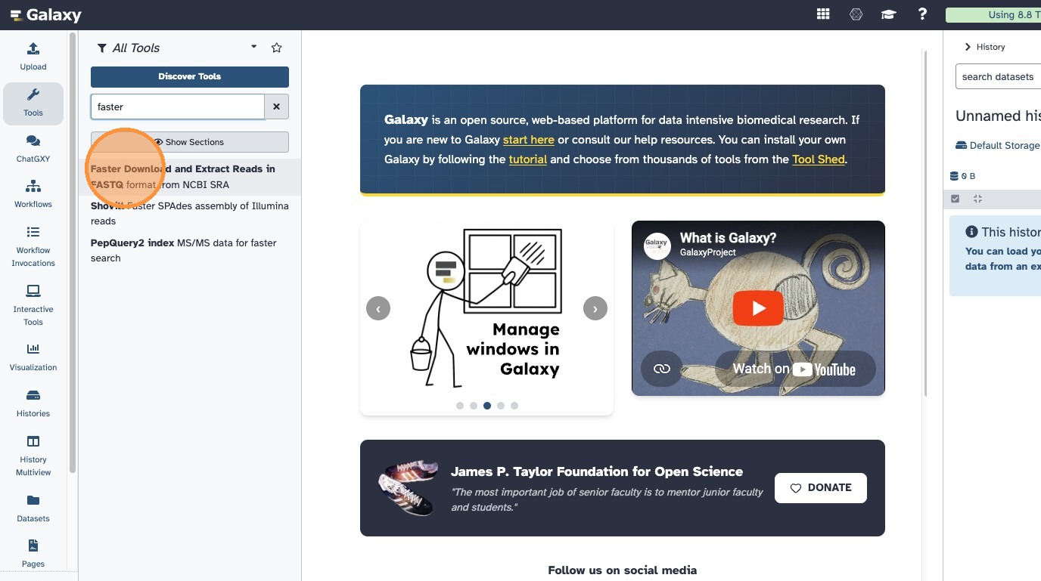Click the polyhedron icon in the masthead

pos(856,14)
